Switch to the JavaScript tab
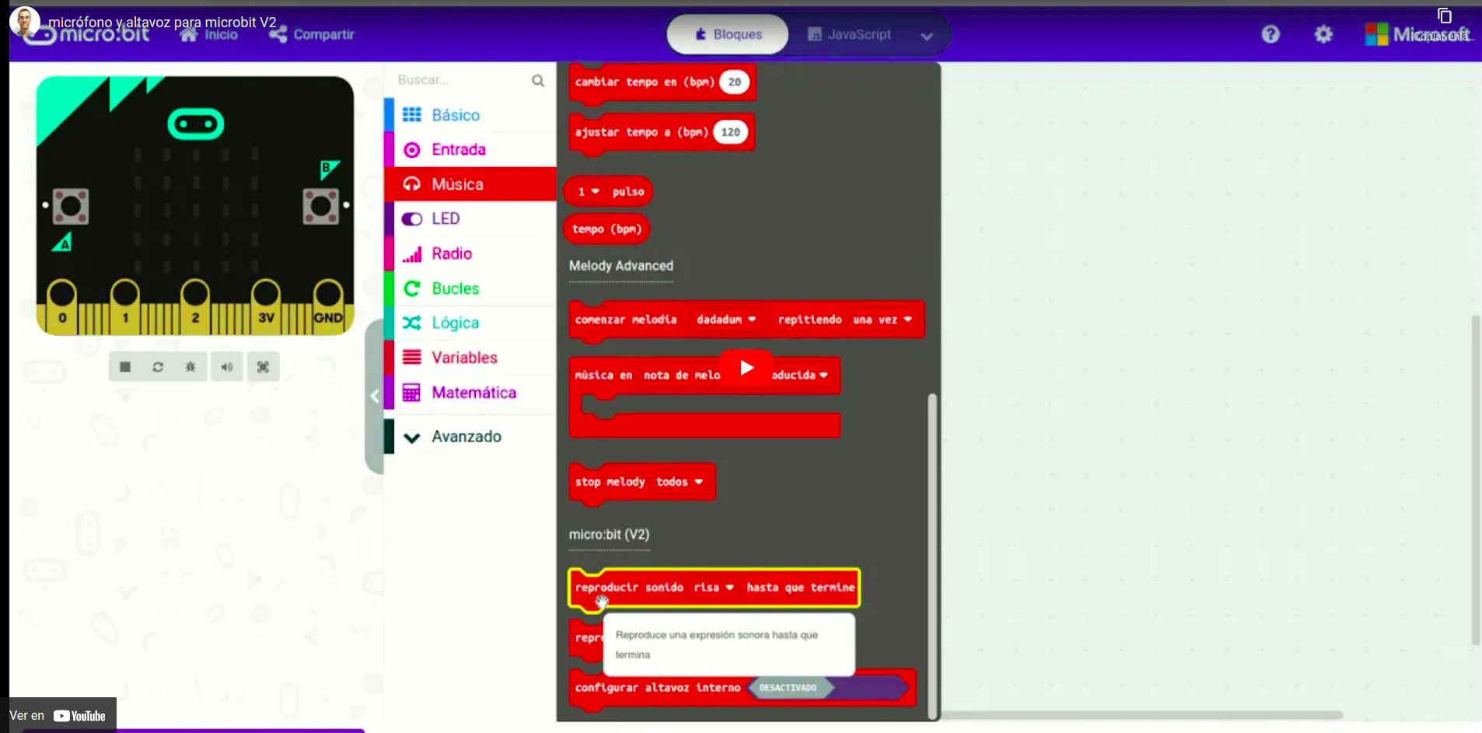 click(x=850, y=34)
